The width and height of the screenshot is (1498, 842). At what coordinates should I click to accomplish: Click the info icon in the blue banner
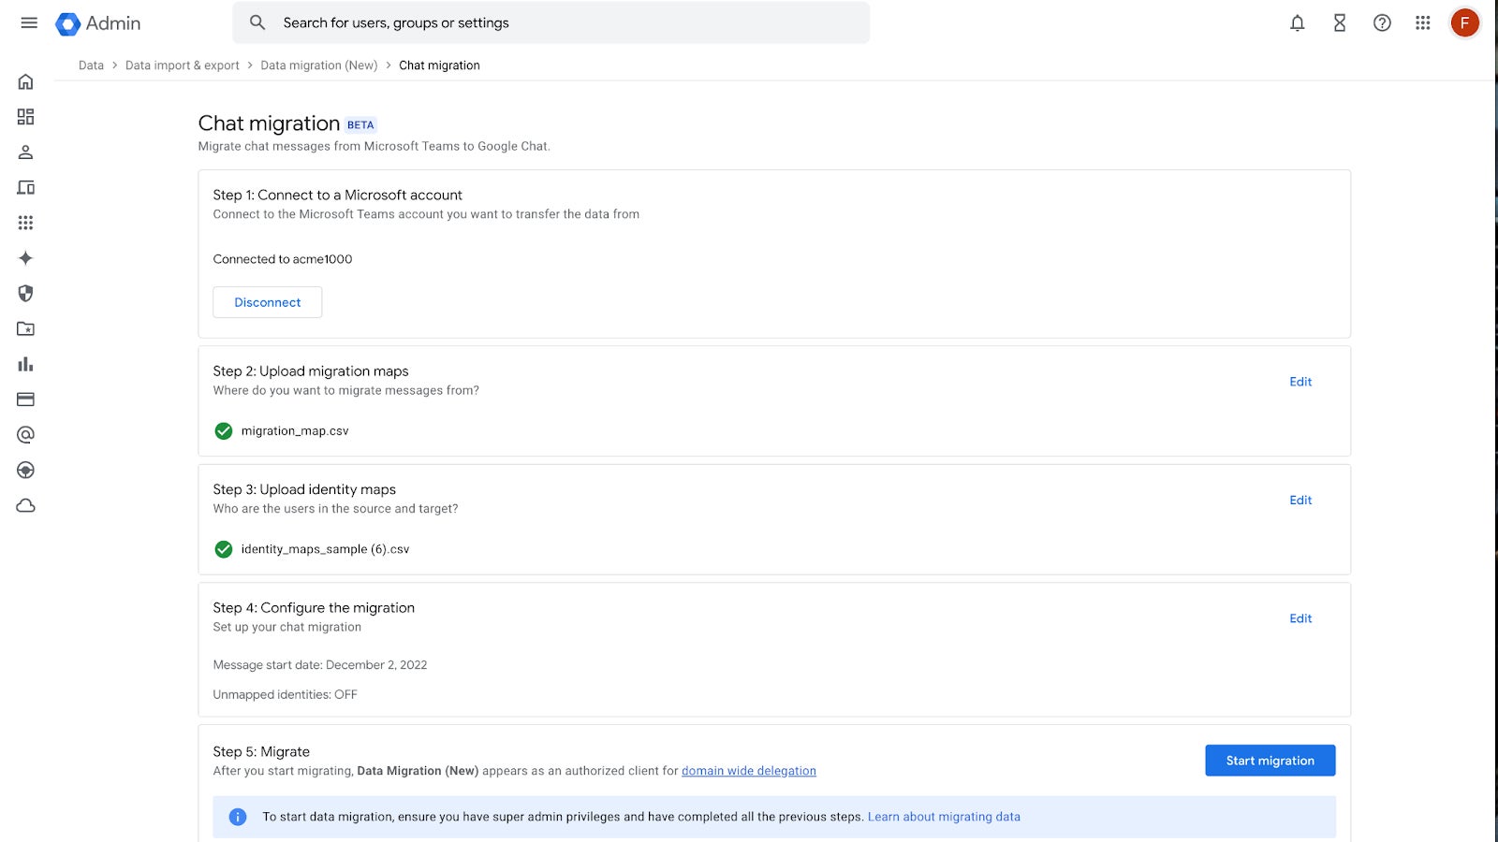[x=238, y=817]
